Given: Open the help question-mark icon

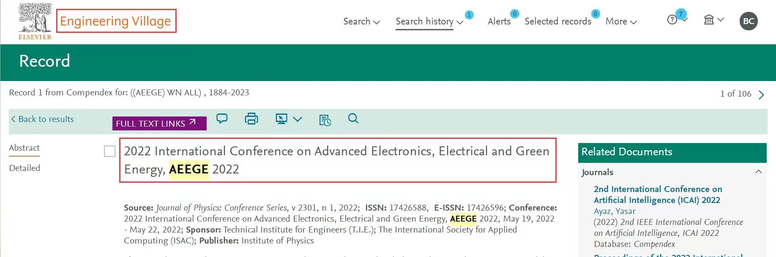Looking at the screenshot, I should [x=672, y=20].
